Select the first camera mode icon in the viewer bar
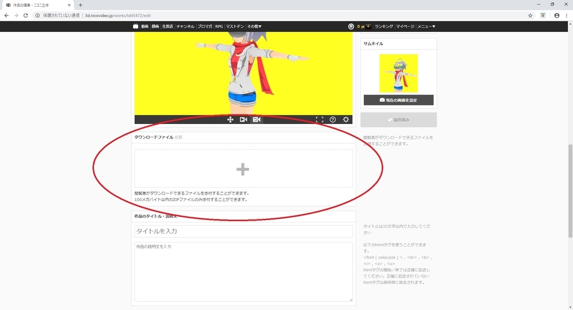Image resolution: width=573 pixels, height=310 pixels. (243, 120)
